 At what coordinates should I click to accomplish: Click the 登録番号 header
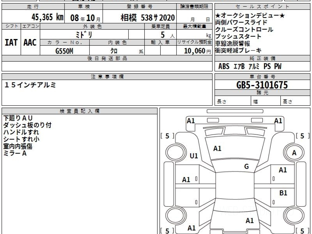point(140,6)
